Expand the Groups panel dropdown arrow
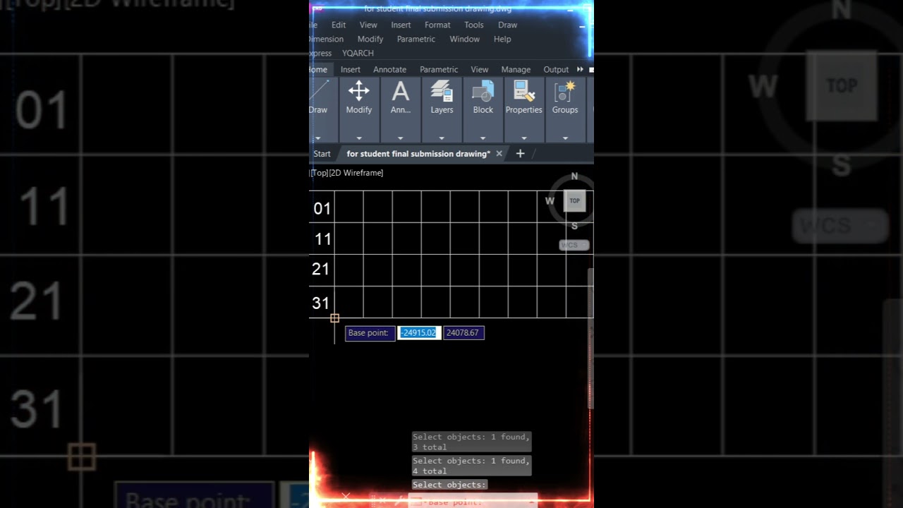Screen dimensions: 903x508 point(565,138)
